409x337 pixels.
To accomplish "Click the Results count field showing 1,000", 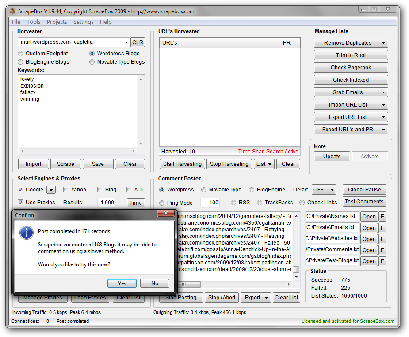I will [106, 203].
